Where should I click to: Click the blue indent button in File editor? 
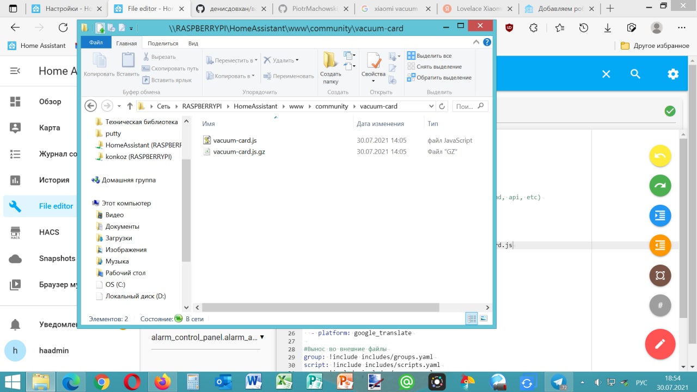660,216
